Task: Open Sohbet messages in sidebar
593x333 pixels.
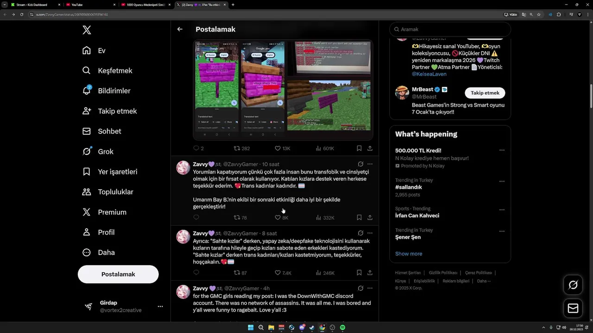Action: click(x=101, y=131)
